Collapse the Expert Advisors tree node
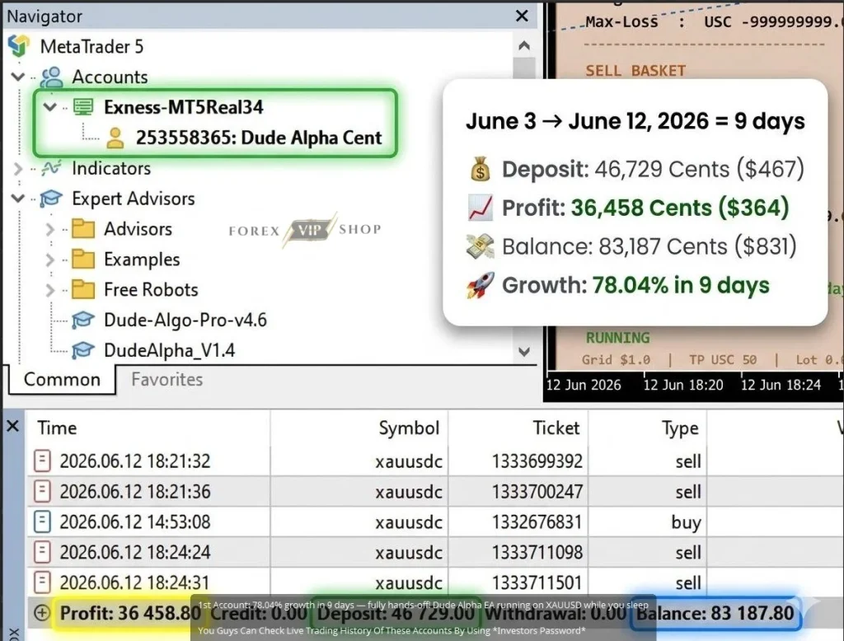844x641 pixels. pyautogui.click(x=18, y=199)
